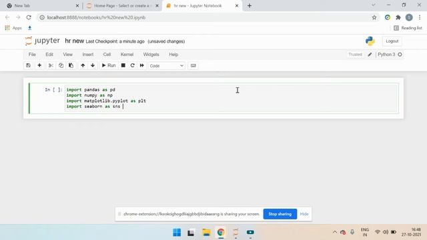Viewport: 427px width, 240px height.
Task: Close the Home Page browser tab
Action: 157,6
